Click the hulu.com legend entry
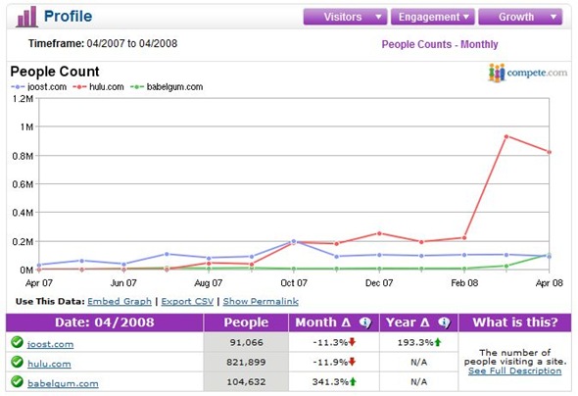Screen dimensions: 578x396 pos(98,87)
